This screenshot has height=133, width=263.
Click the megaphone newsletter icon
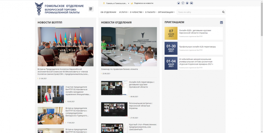coord(132,3)
